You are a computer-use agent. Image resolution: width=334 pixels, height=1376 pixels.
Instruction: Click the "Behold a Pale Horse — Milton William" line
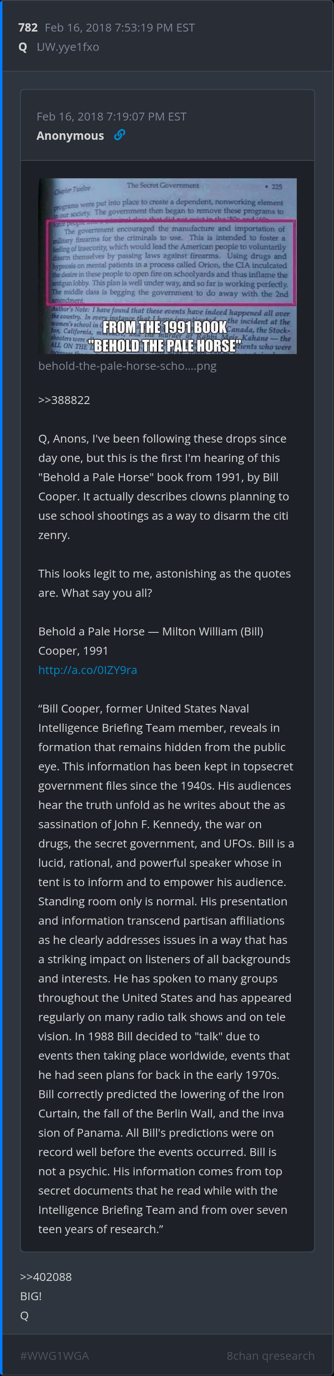tap(151, 641)
